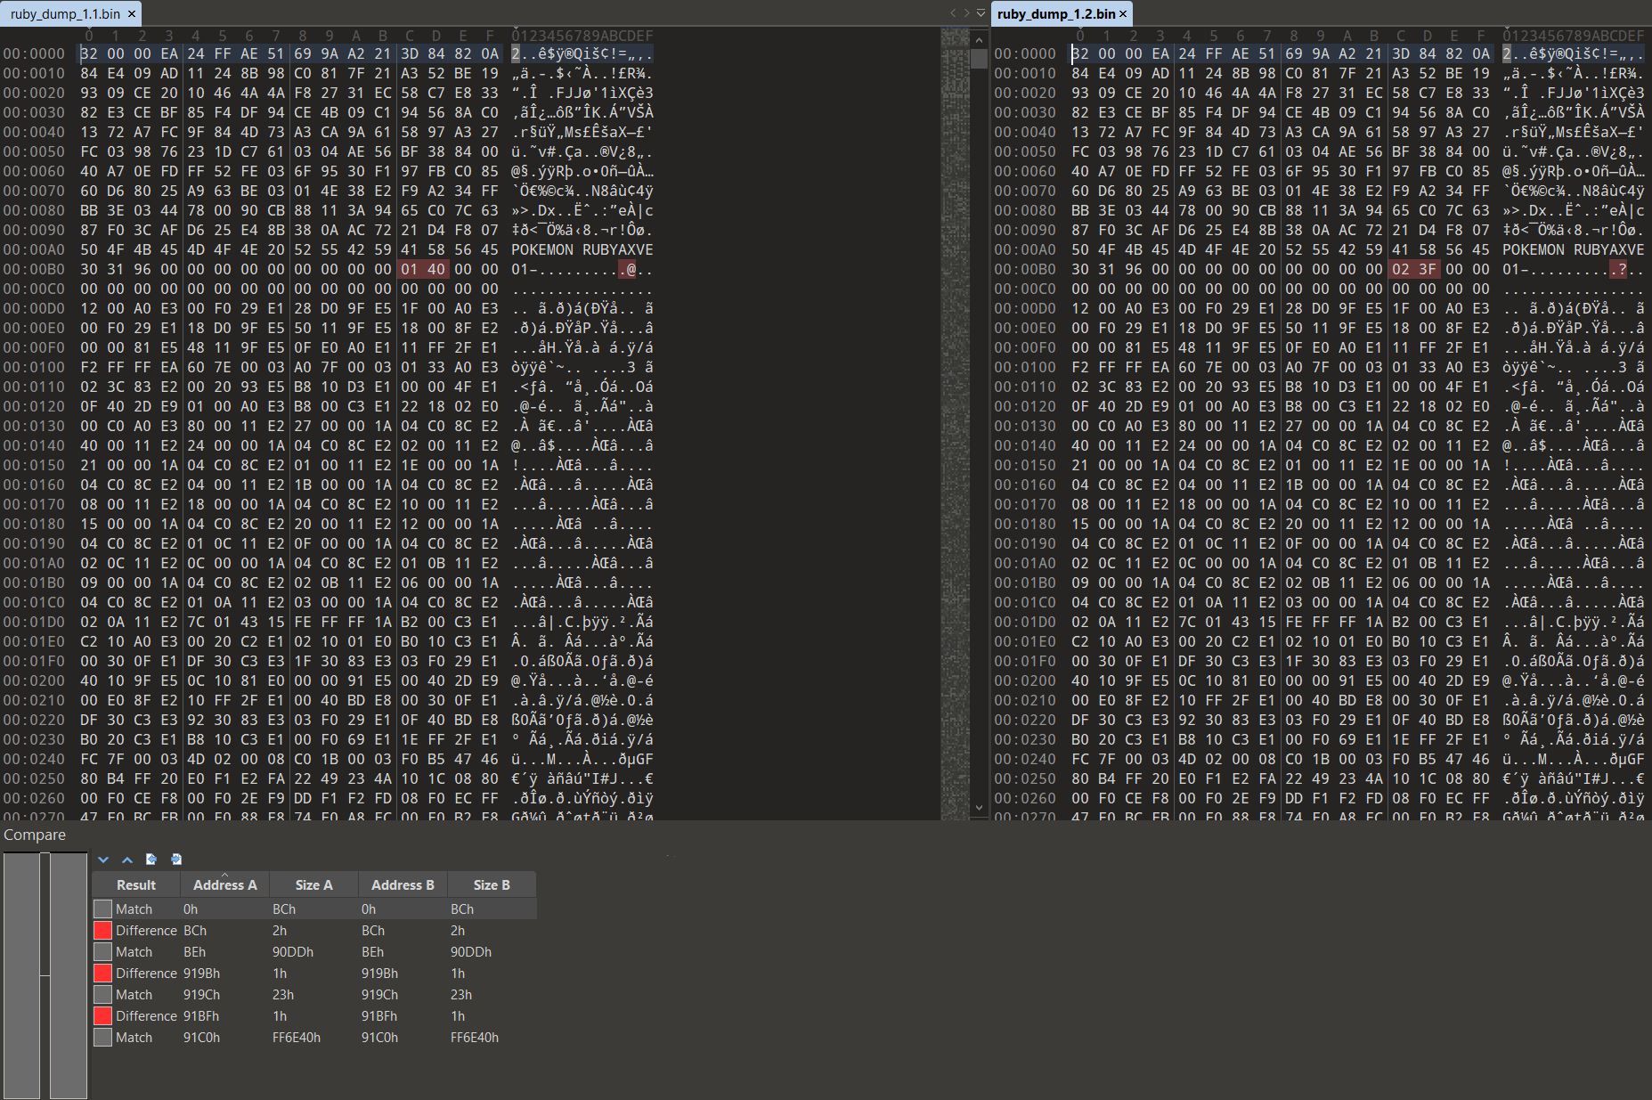Jump to previous difference in Compare toolbar
Viewport: 1652px width, 1100px height.
[127, 860]
